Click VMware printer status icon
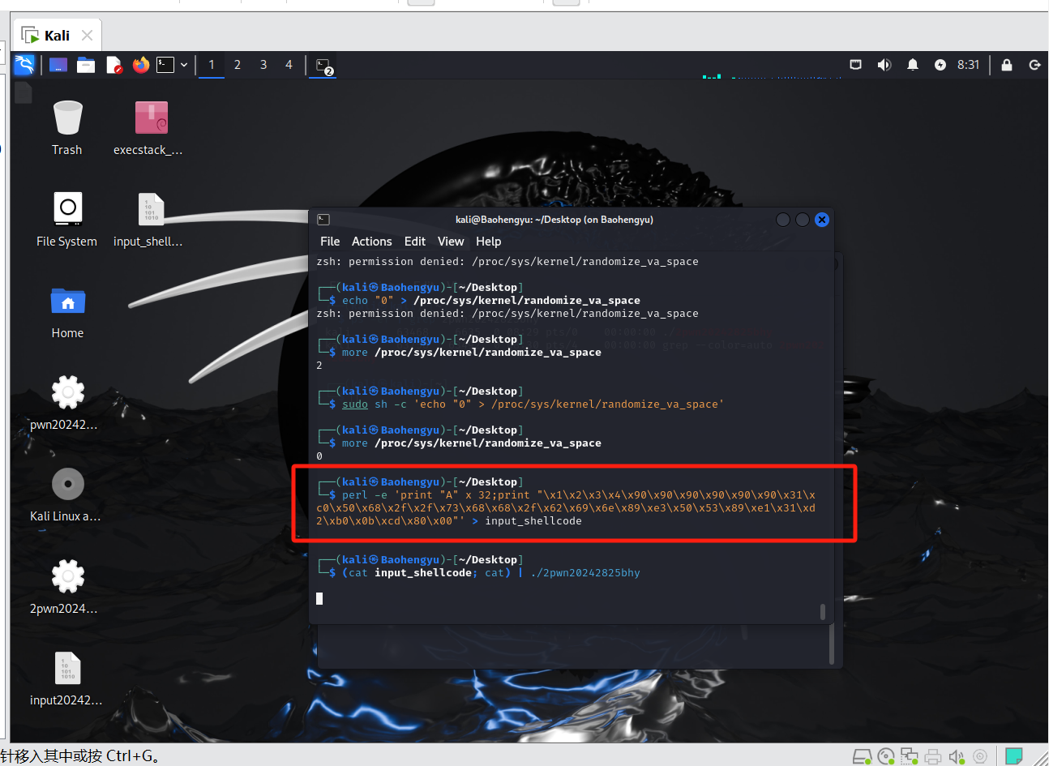1049x766 pixels. click(933, 756)
